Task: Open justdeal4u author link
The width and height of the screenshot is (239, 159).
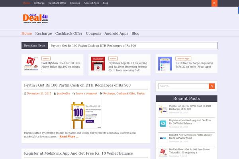Action: point(63,93)
